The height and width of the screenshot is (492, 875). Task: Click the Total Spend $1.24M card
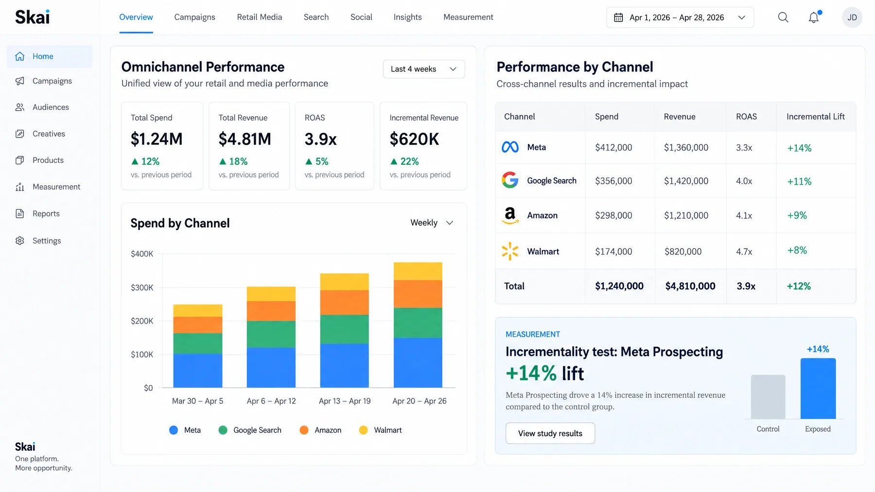pos(162,146)
